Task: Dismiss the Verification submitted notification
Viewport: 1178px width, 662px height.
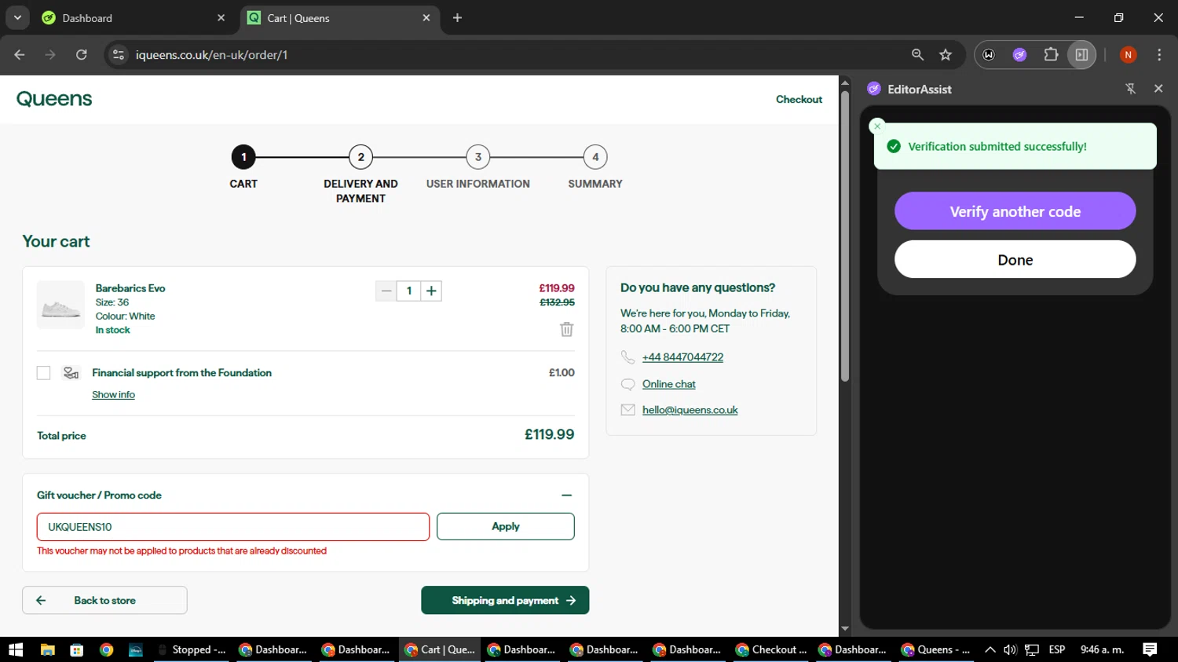Action: 877,126
